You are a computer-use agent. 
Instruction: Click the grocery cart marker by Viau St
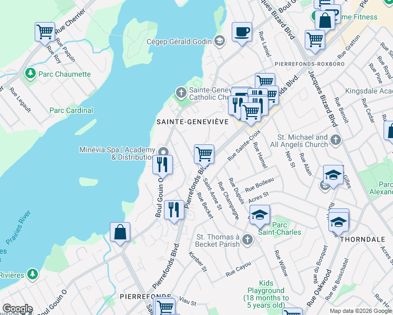tap(165, 307)
